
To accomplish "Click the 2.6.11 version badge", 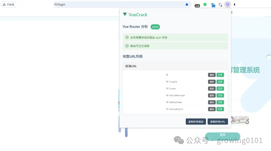I will pos(155,27).
